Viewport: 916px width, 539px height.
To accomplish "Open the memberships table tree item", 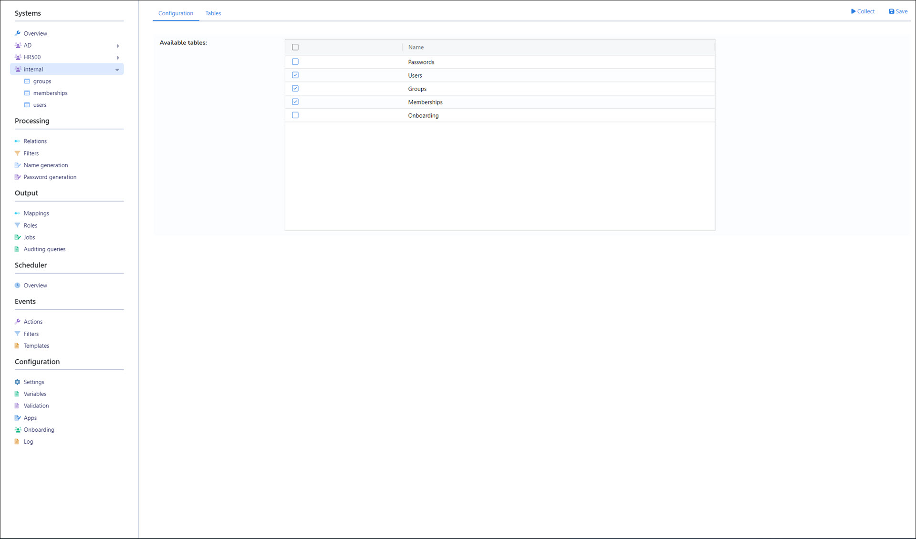I will pos(50,93).
